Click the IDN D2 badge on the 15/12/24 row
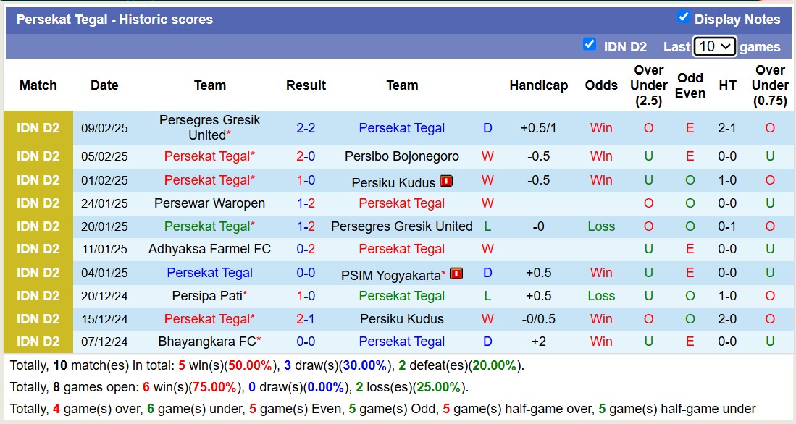The image size is (796, 424). [38, 318]
